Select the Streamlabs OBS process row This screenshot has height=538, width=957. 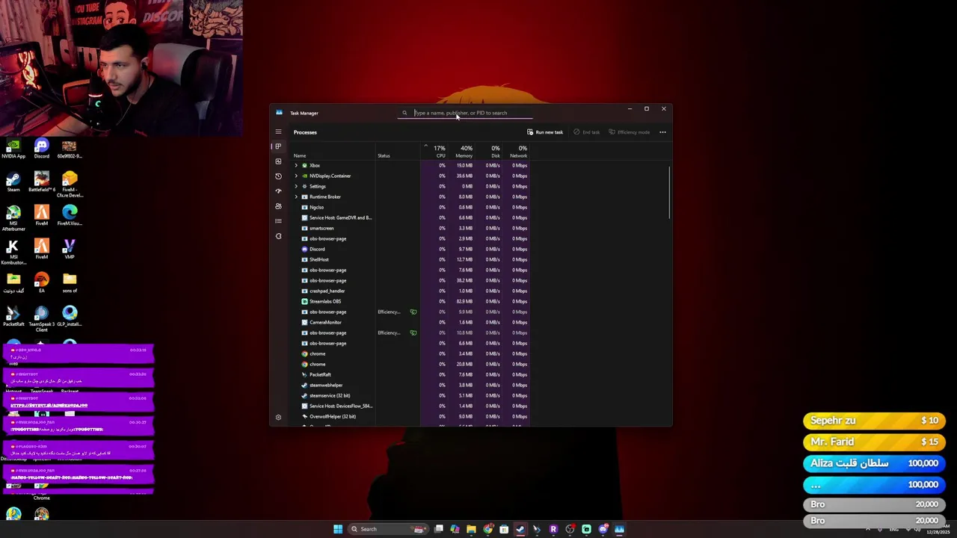point(410,301)
